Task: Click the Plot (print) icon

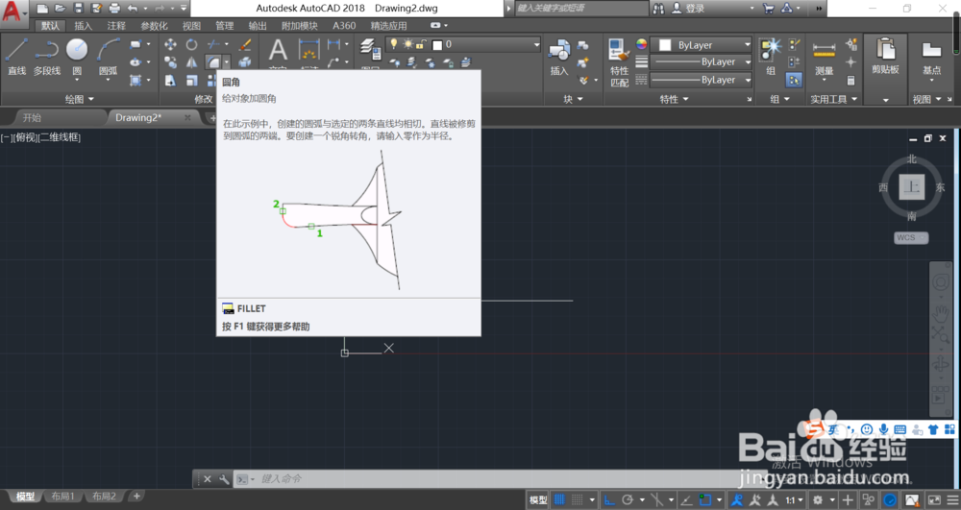Action: tap(114, 8)
